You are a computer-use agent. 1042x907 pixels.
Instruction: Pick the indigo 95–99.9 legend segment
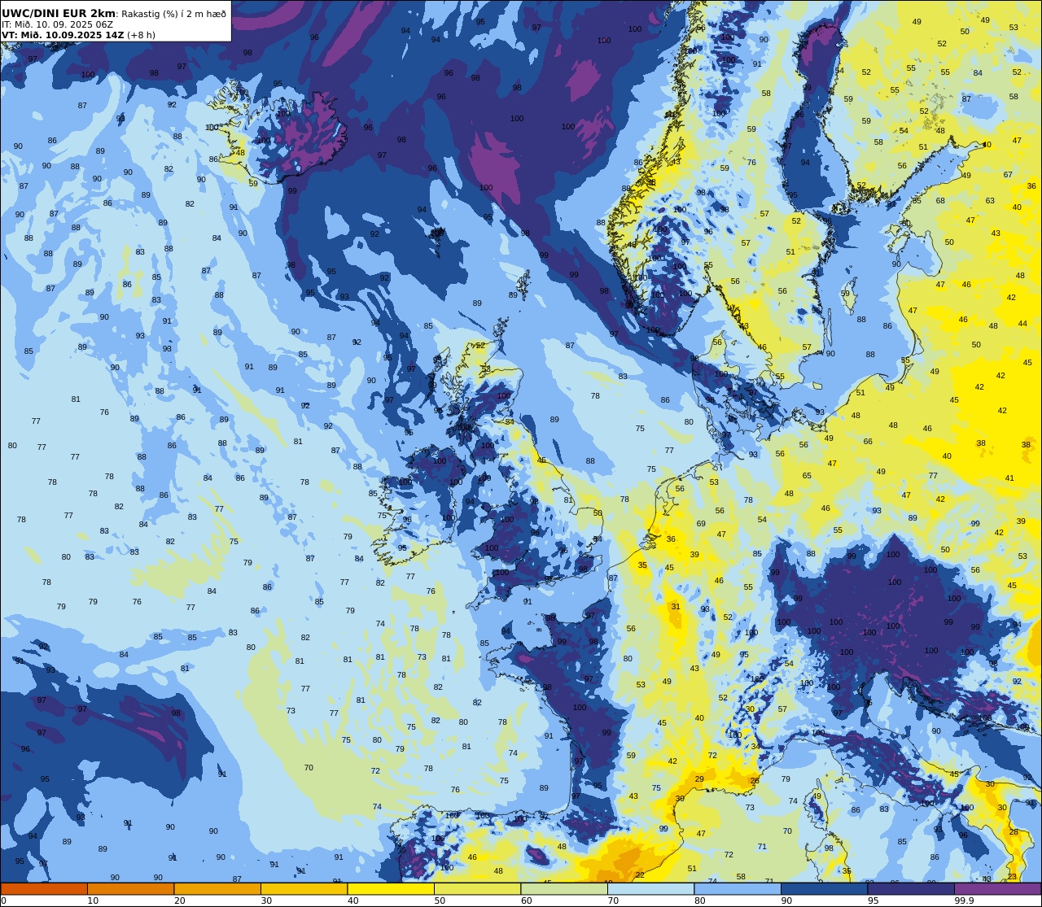[911, 889]
